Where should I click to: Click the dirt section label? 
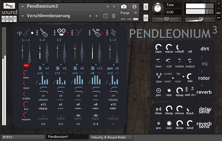(205, 49)
